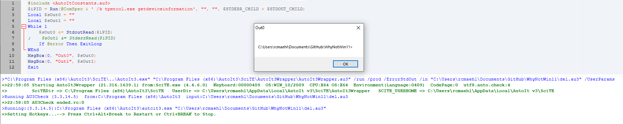Screen dimensions: 623x124
Task: Click line number 3 in the margin
Action: pos(13,15)
